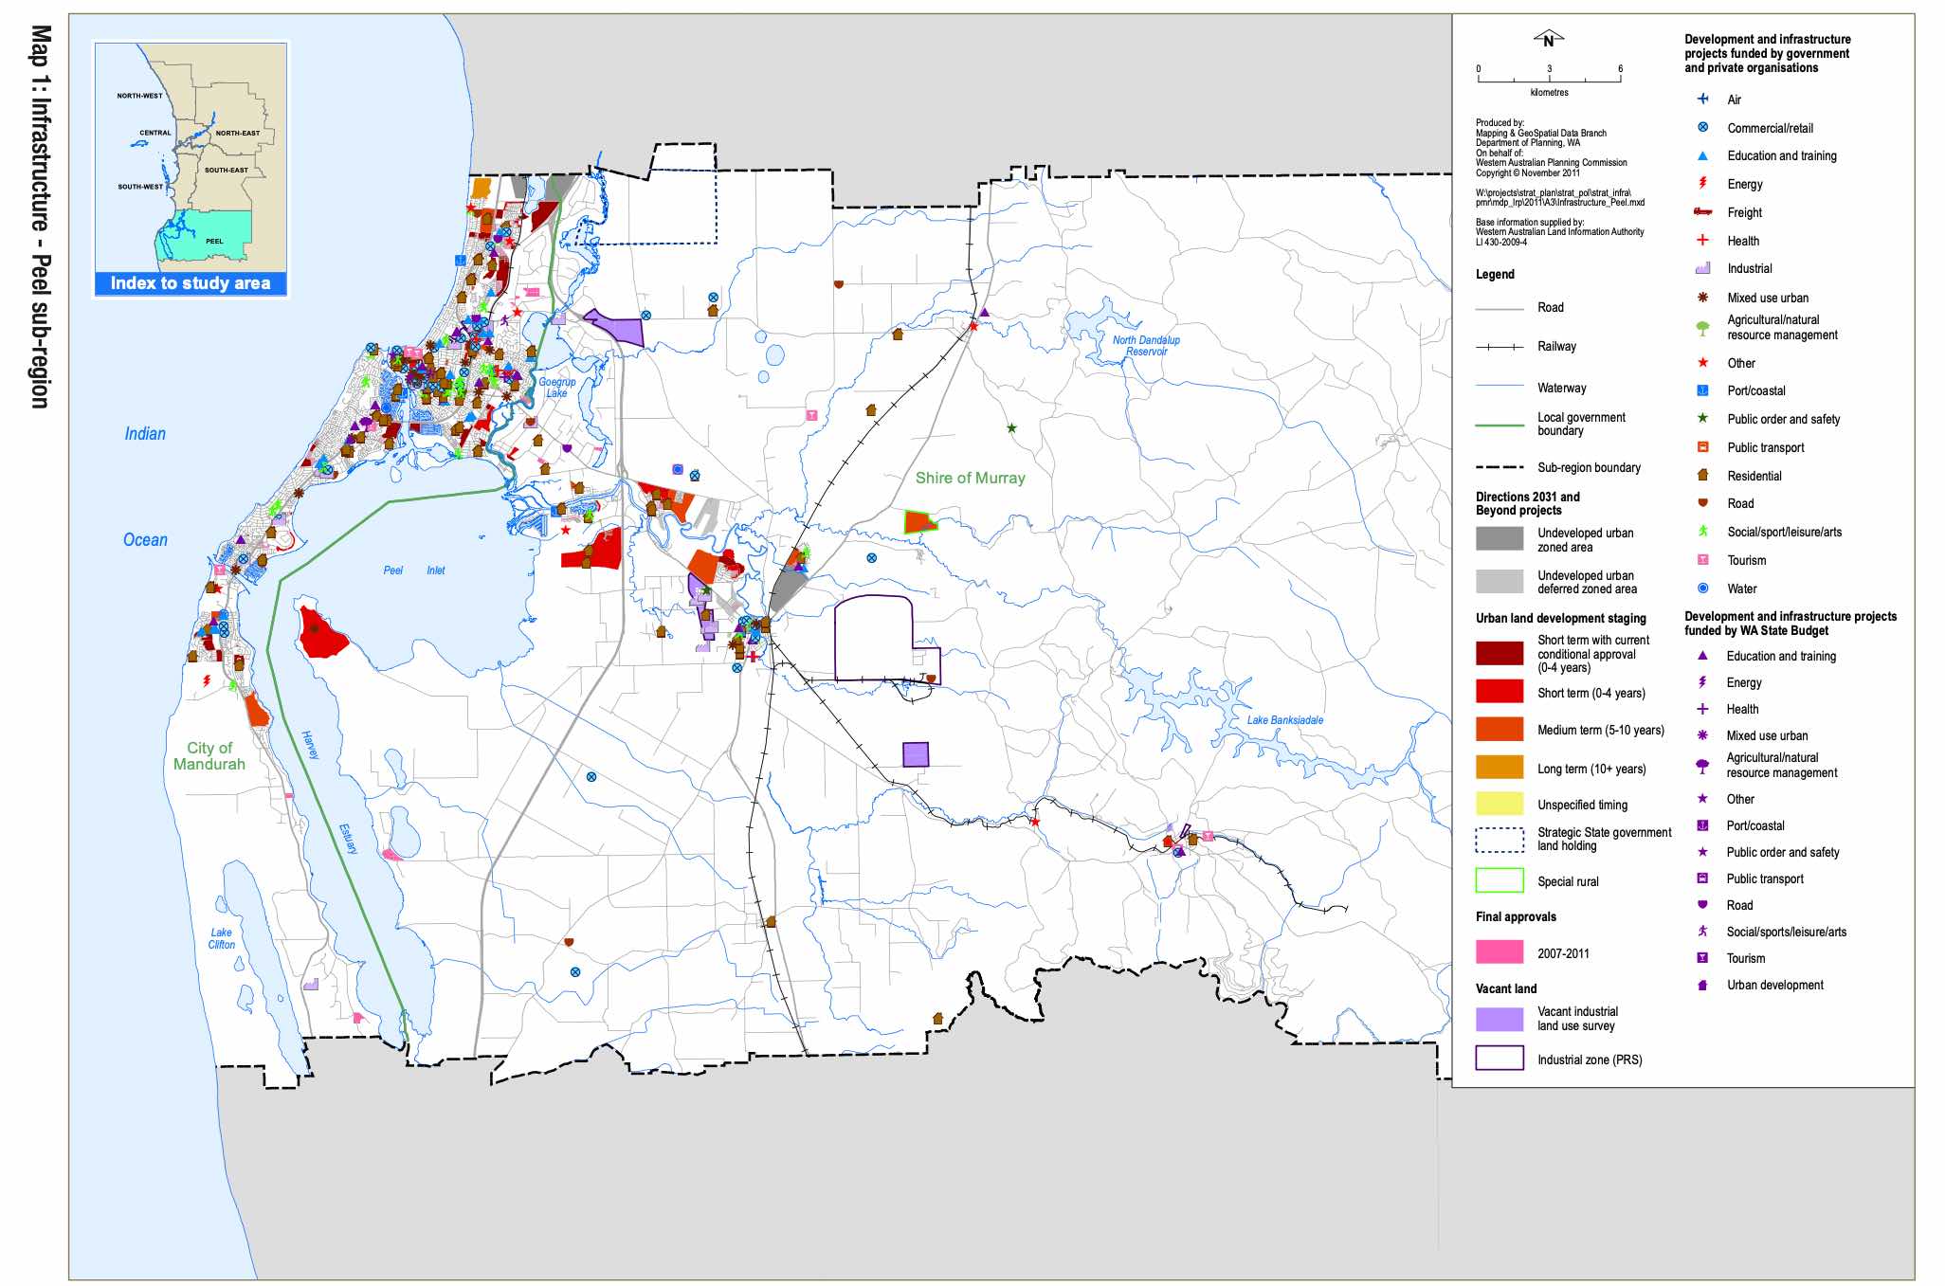Screen dimensions: 1945x1286
Task: Click the blue Air airplane legend icon
Action: [1702, 99]
